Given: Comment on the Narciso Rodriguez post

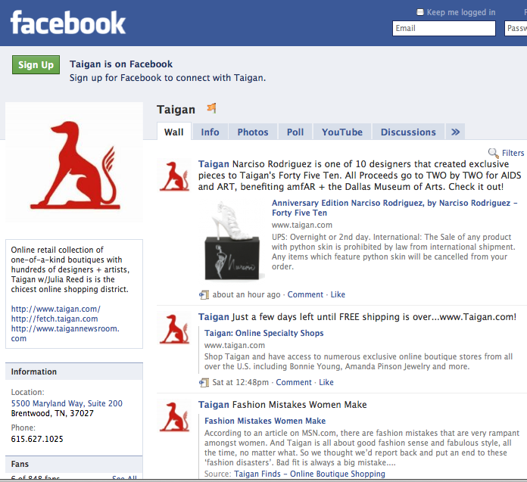Looking at the screenshot, I should click(305, 294).
